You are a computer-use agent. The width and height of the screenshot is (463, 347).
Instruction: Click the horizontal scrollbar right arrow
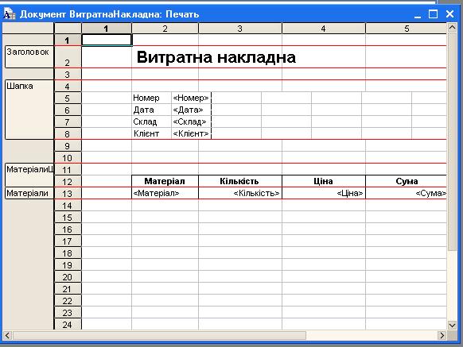click(x=442, y=336)
